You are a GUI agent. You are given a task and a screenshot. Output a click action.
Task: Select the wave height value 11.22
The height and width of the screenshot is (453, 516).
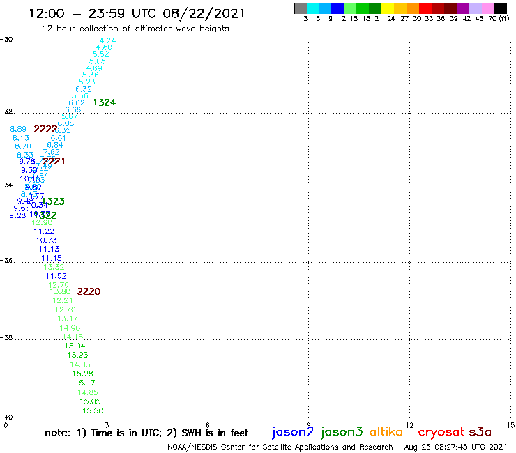point(44,231)
